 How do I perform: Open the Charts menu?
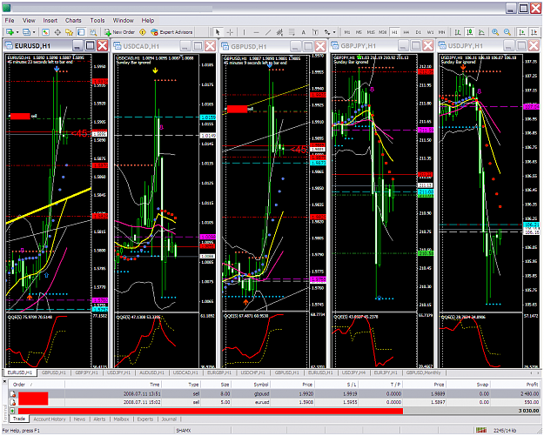click(73, 21)
